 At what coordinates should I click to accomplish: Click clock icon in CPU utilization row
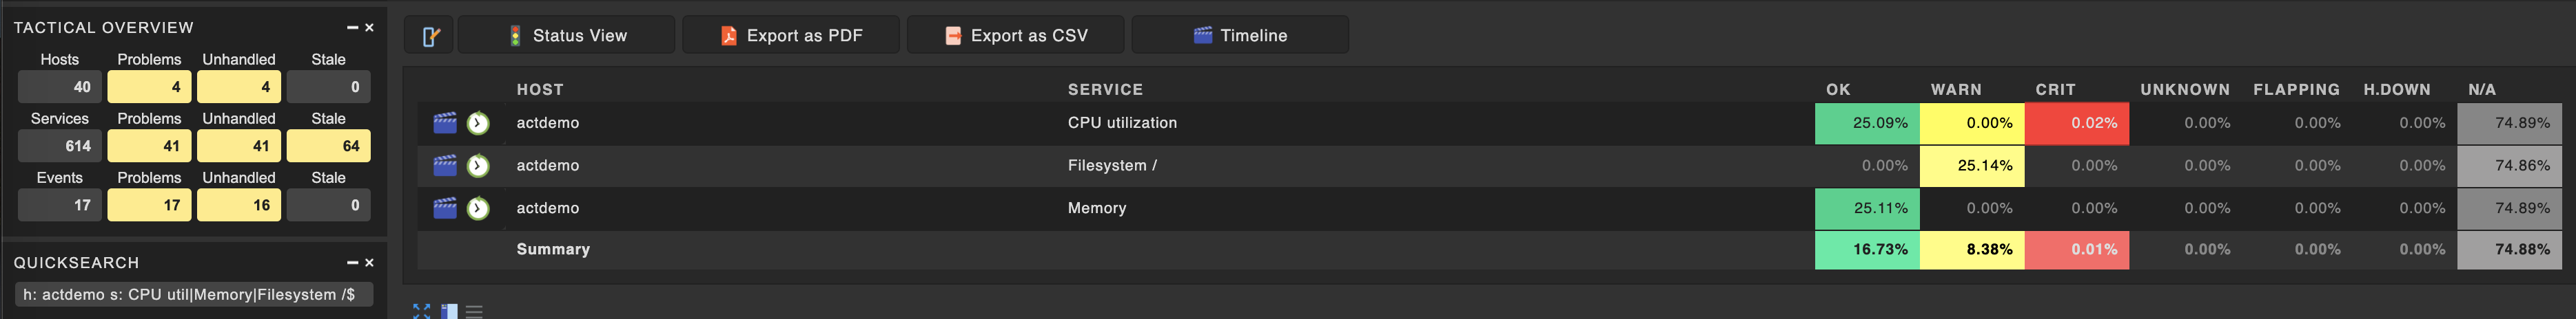[478, 124]
